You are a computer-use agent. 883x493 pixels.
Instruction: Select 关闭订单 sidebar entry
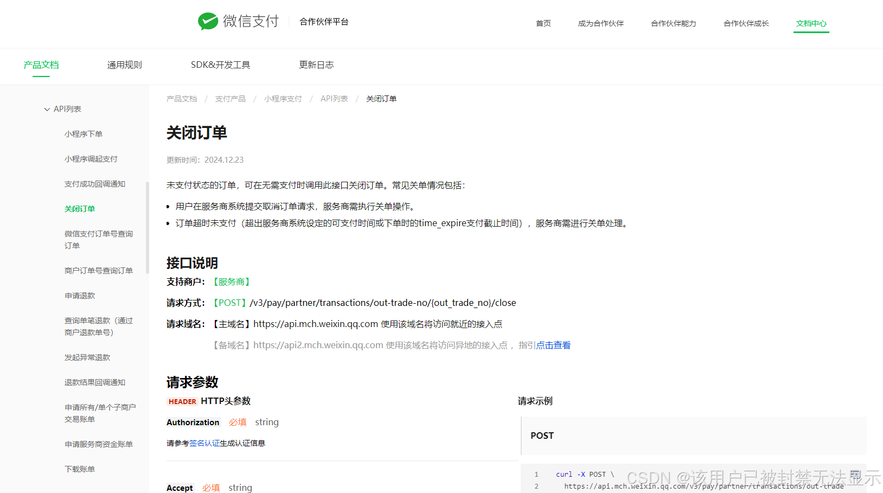coord(80,209)
